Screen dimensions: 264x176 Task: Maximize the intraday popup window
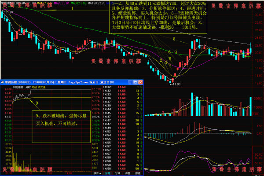pyautogui.click(x=136, y=82)
